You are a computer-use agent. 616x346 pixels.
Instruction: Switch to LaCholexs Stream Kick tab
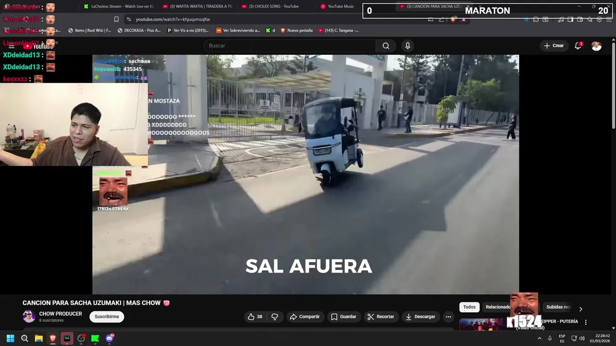tap(118, 6)
